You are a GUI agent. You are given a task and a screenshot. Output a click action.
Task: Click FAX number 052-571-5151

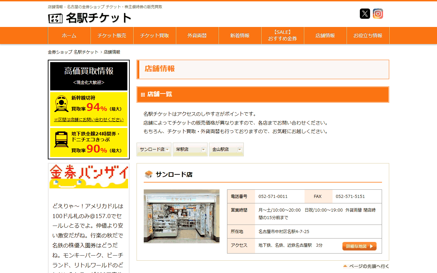[350, 197]
